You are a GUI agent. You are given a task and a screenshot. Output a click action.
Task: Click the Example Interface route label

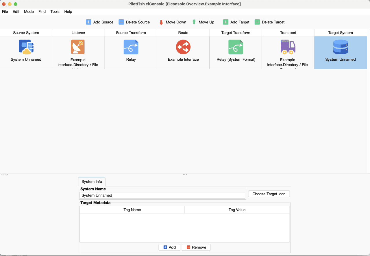[183, 60]
